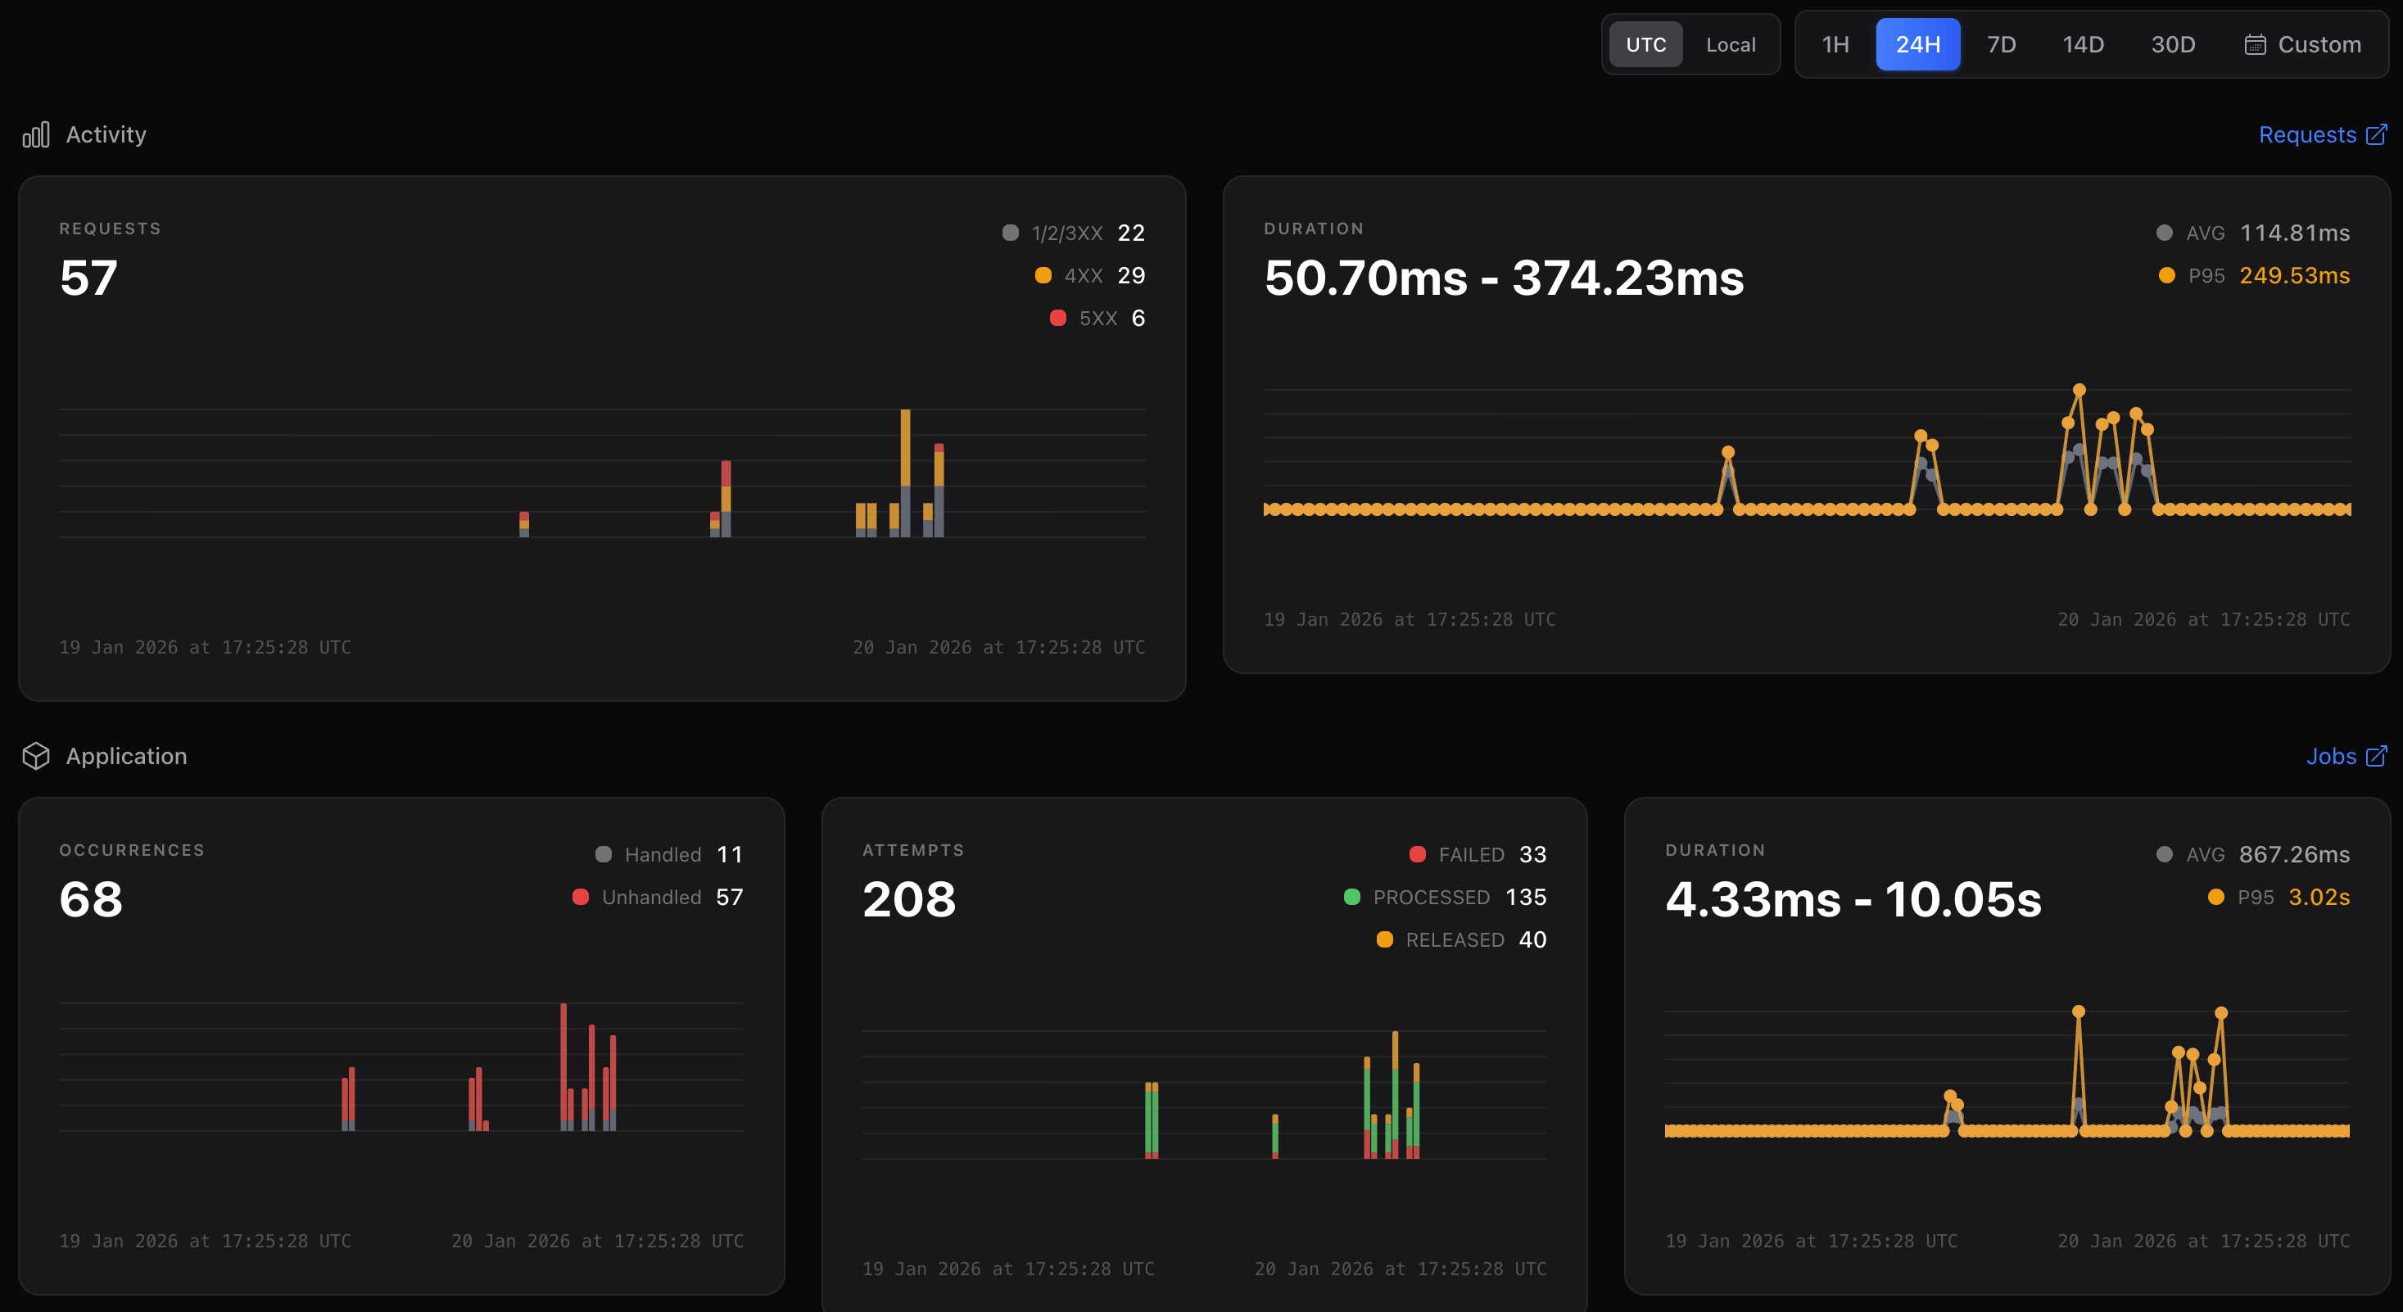Open the Jobs page
Image resolution: width=2403 pixels, height=1312 pixels.
click(x=2332, y=756)
